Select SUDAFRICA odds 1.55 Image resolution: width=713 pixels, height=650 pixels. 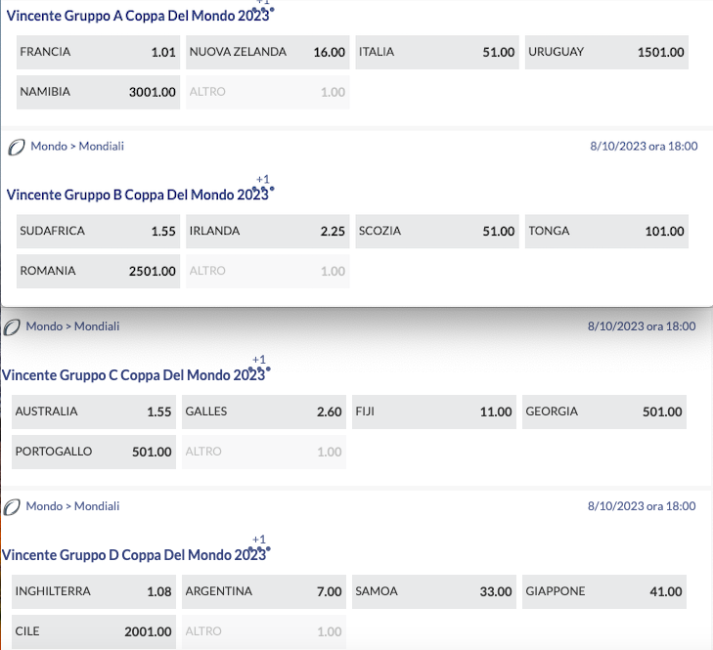96,232
